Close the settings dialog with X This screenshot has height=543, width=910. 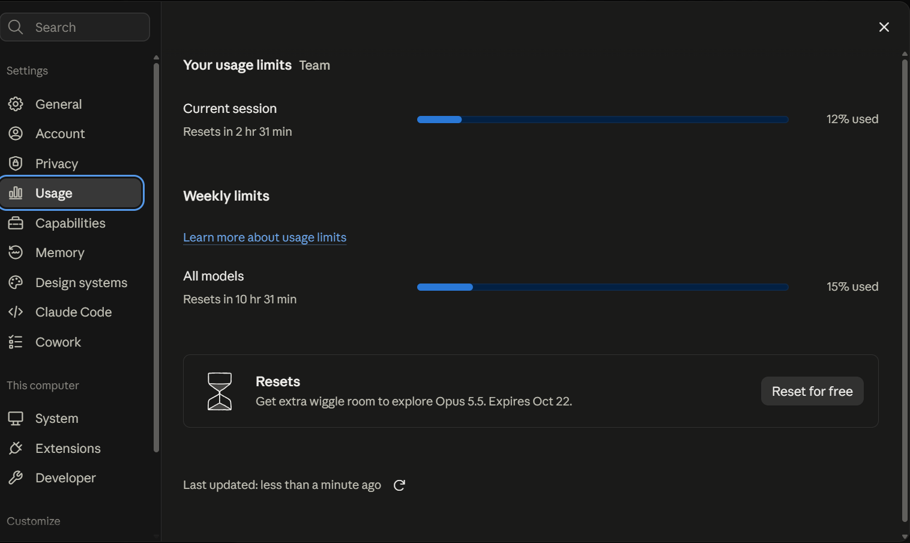point(884,27)
